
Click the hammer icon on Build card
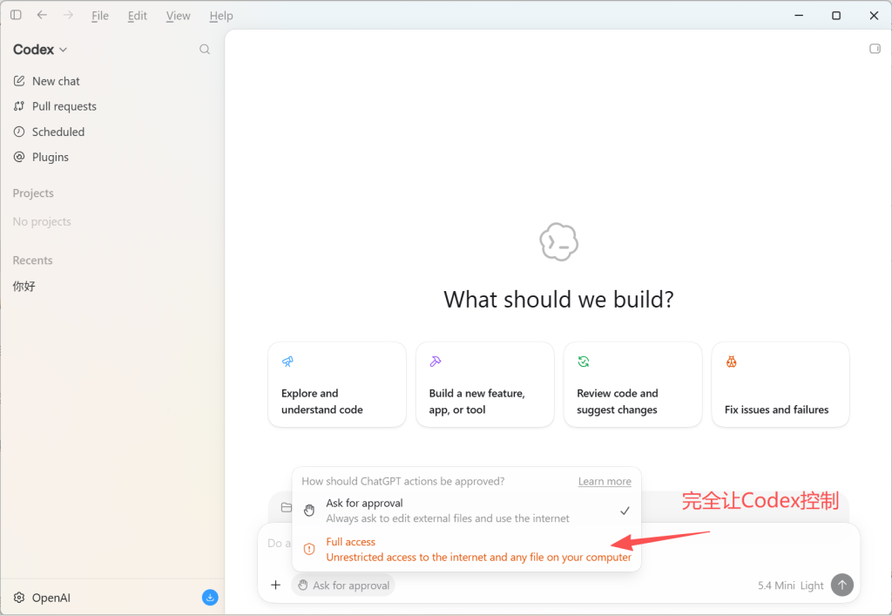pyautogui.click(x=436, y=362)
